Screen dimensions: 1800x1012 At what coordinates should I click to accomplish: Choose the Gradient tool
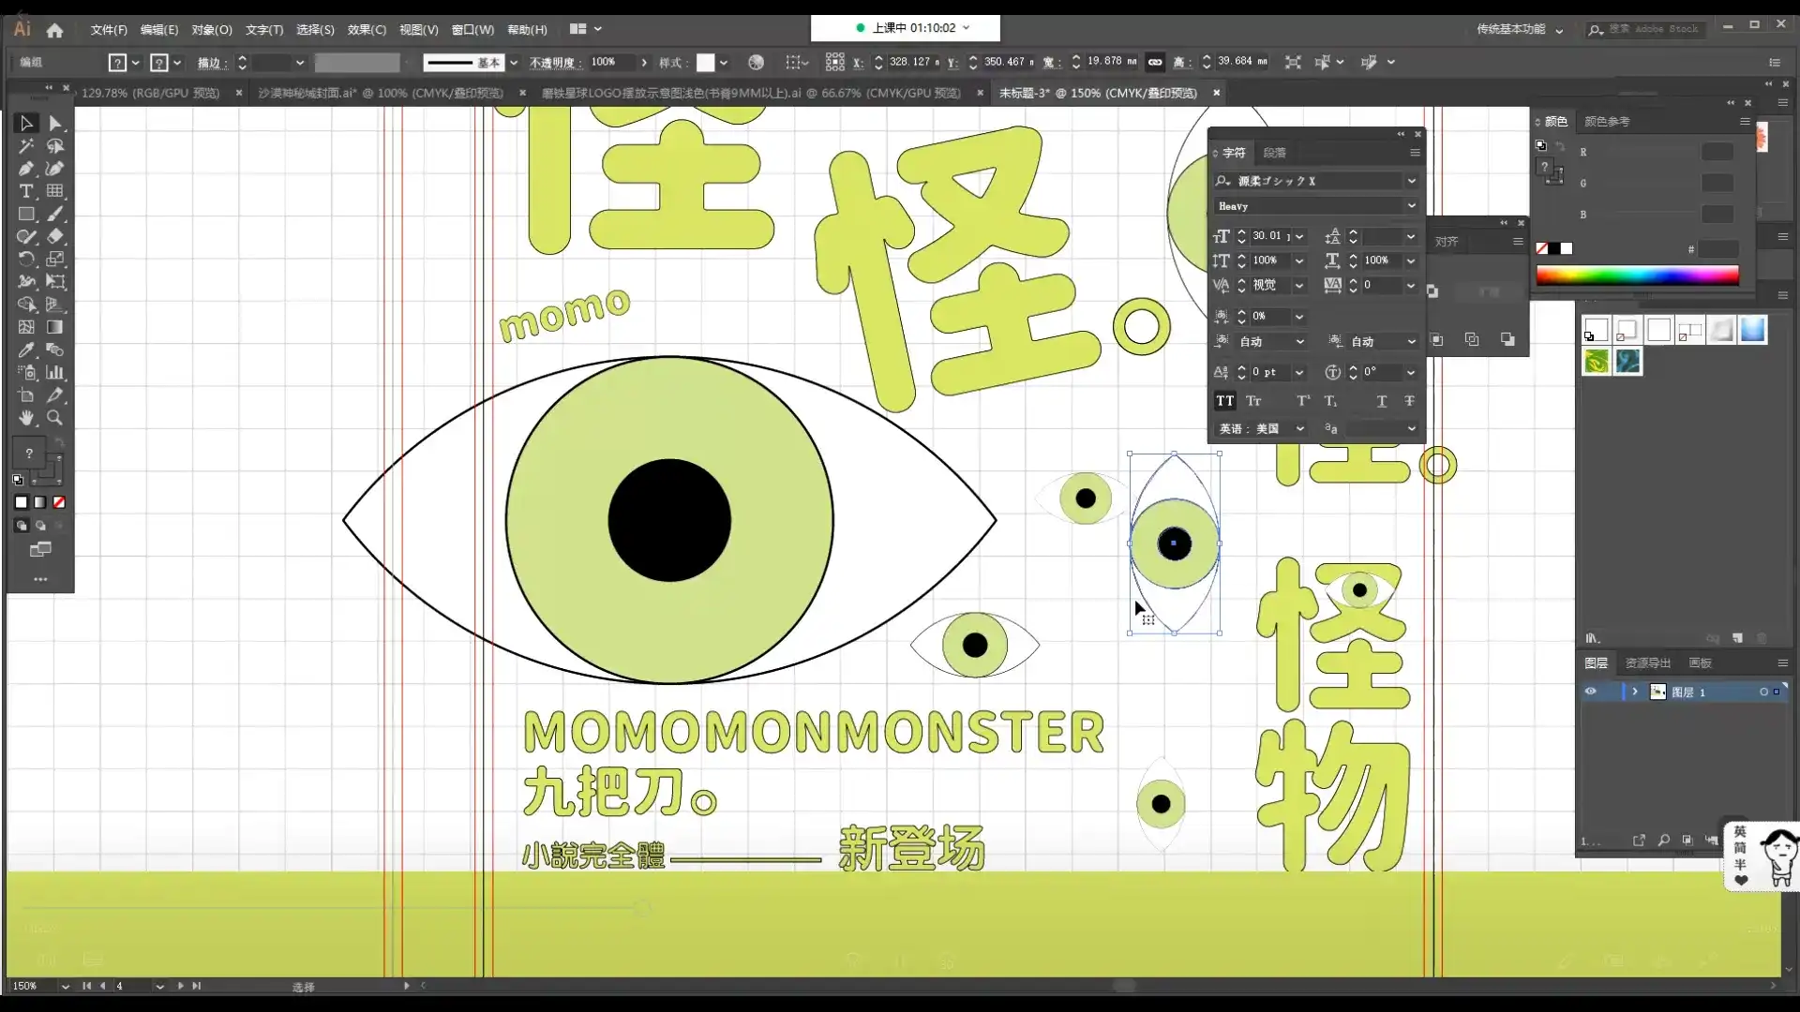tap(55, 327)
